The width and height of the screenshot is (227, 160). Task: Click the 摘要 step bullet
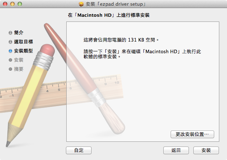10,69
